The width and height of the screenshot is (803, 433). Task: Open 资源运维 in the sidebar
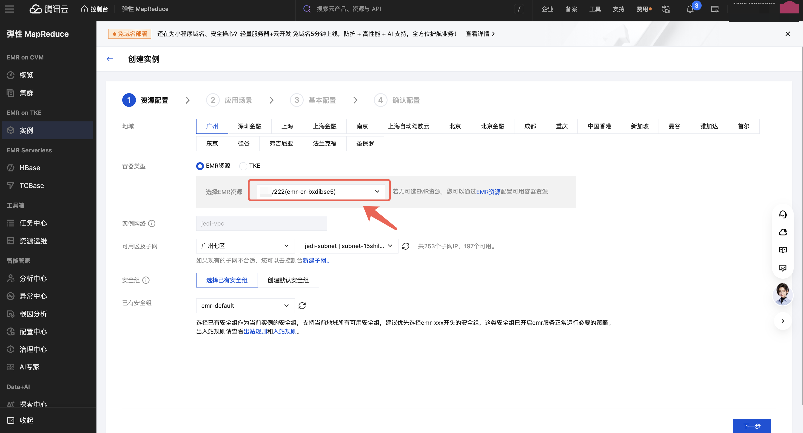[47, 241]
